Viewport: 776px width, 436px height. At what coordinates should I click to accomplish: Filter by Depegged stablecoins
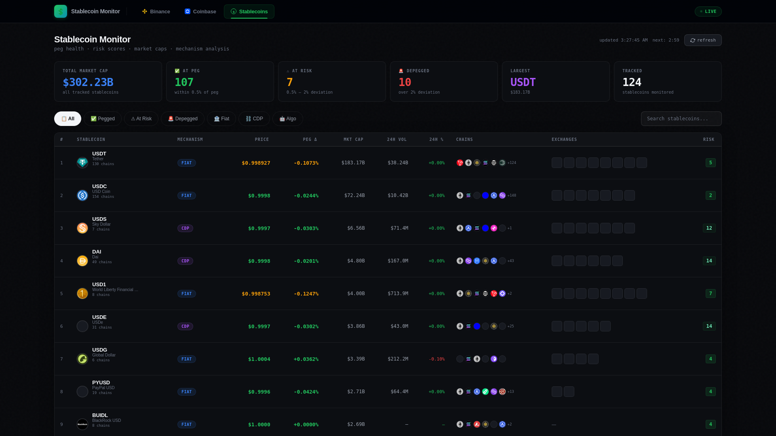[183, 119]
